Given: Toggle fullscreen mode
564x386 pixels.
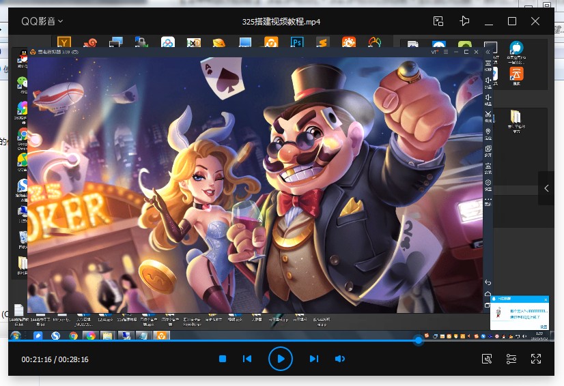Looking at the screenshot, I should pyautogui.click(x=536, y=359).
